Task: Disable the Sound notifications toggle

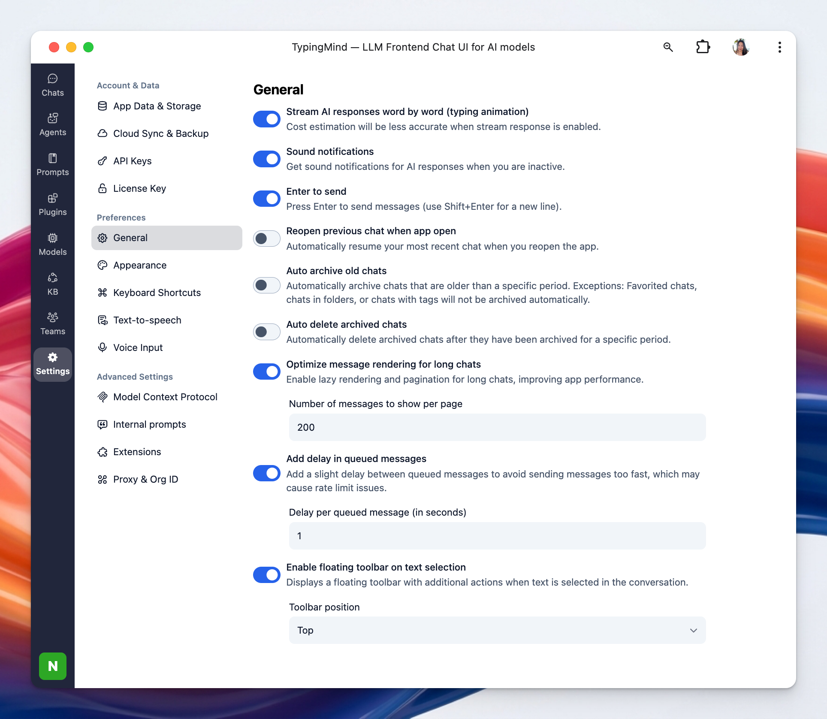Action: pyautogui.click(x=266, y=159)
